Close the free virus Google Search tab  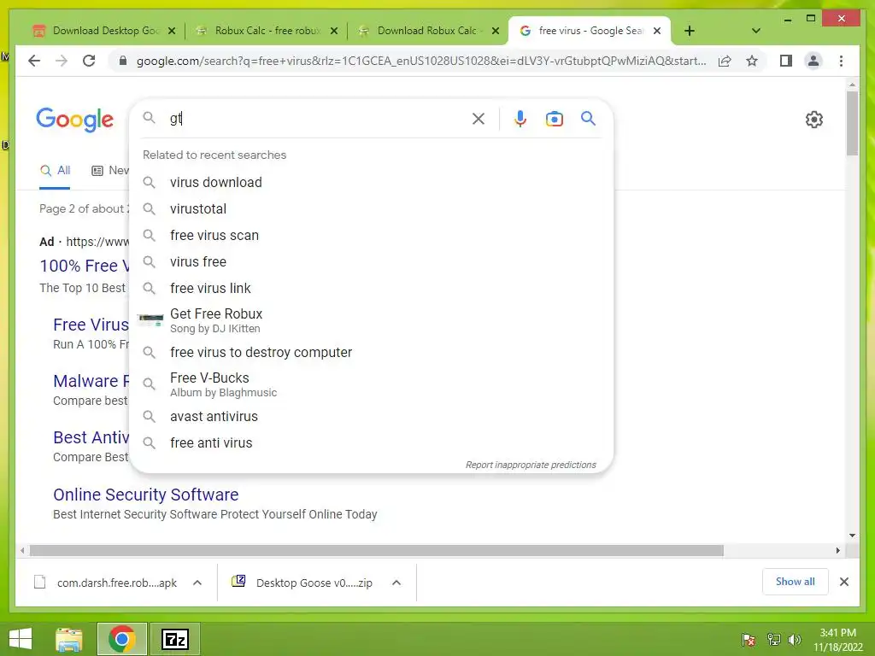(x=657, y=31)
